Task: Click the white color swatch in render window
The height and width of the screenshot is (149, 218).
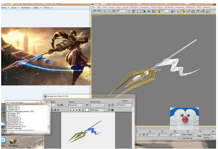Action: (x=87, y=110)
